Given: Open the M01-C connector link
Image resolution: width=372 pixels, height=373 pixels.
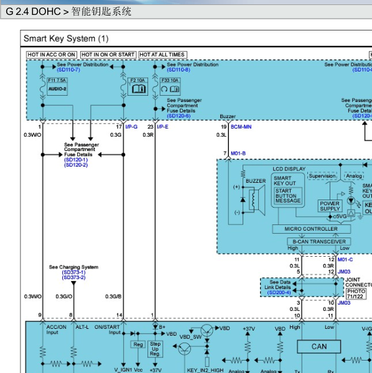Looking at the screenshot, I should coord(345,259).
